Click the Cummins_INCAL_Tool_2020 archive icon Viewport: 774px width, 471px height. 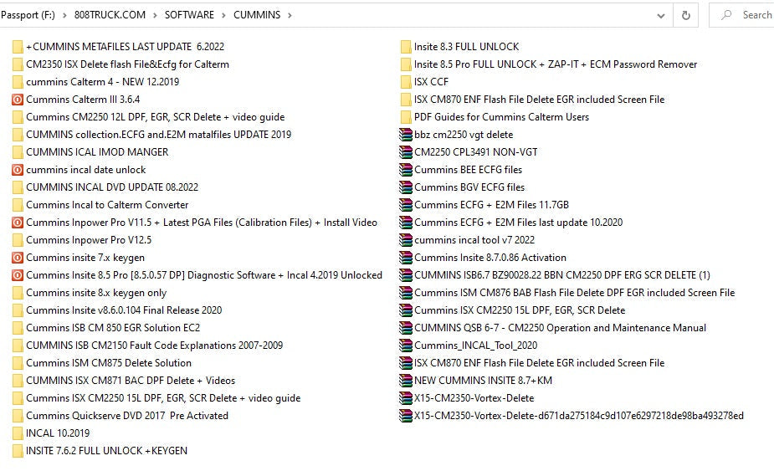pyautogui.click(x=406, y=346)
